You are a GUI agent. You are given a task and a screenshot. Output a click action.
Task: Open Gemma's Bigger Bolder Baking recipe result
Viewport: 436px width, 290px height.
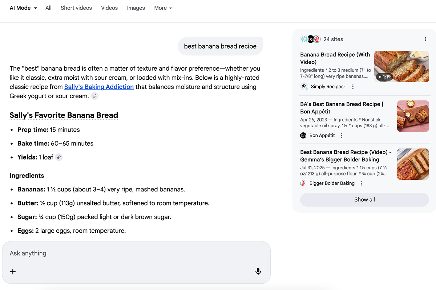click(346, 156)
